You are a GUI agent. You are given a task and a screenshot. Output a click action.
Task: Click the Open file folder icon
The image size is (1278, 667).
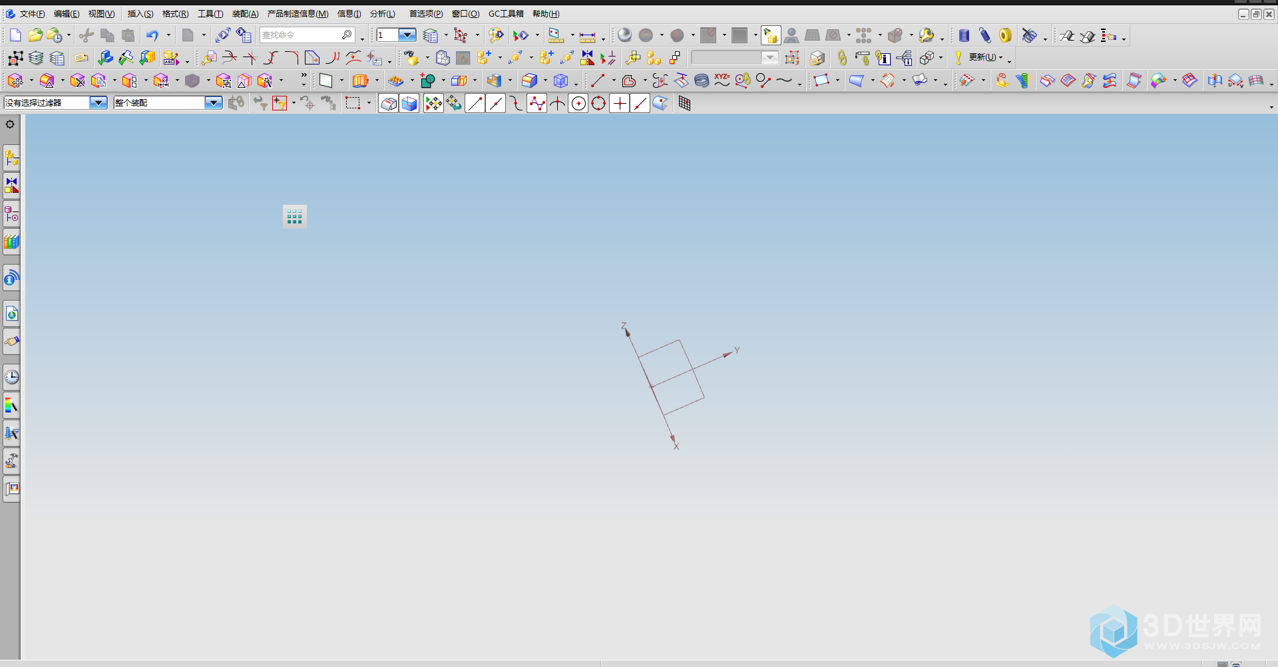coord(35,35)
